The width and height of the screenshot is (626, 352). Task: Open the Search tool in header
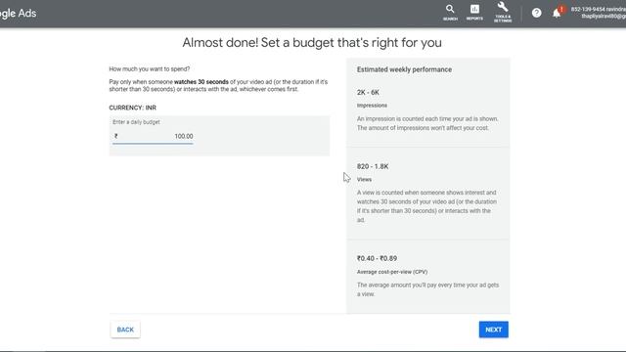coord(450,13)
